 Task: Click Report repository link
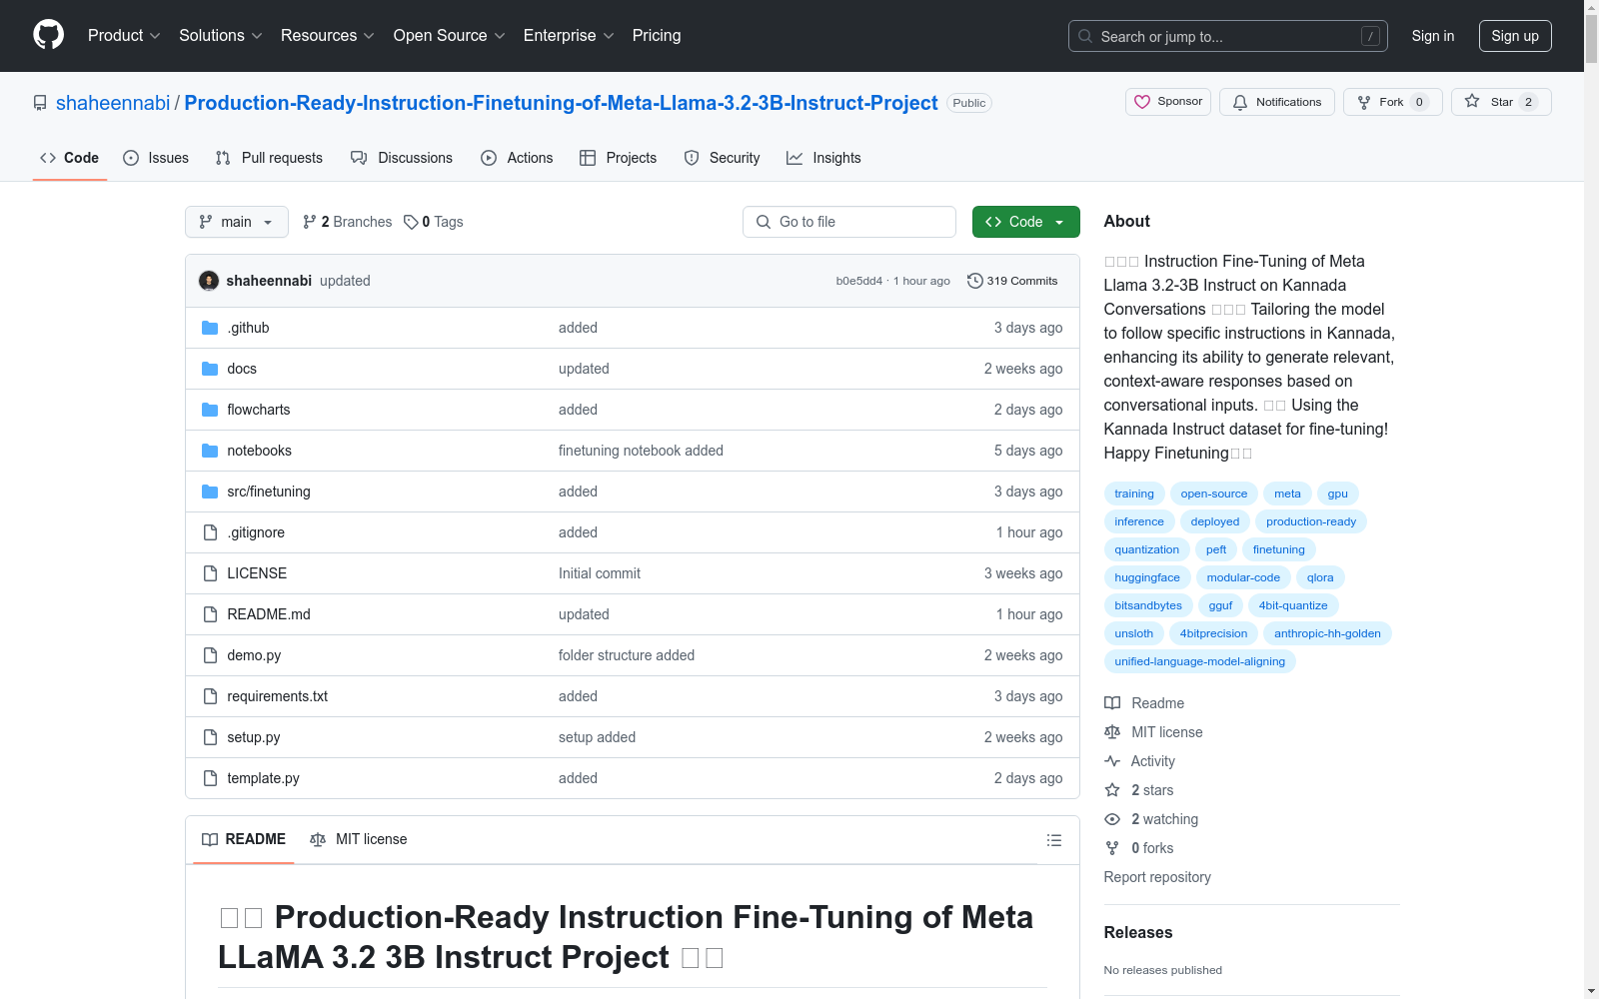coord(1157,877)
